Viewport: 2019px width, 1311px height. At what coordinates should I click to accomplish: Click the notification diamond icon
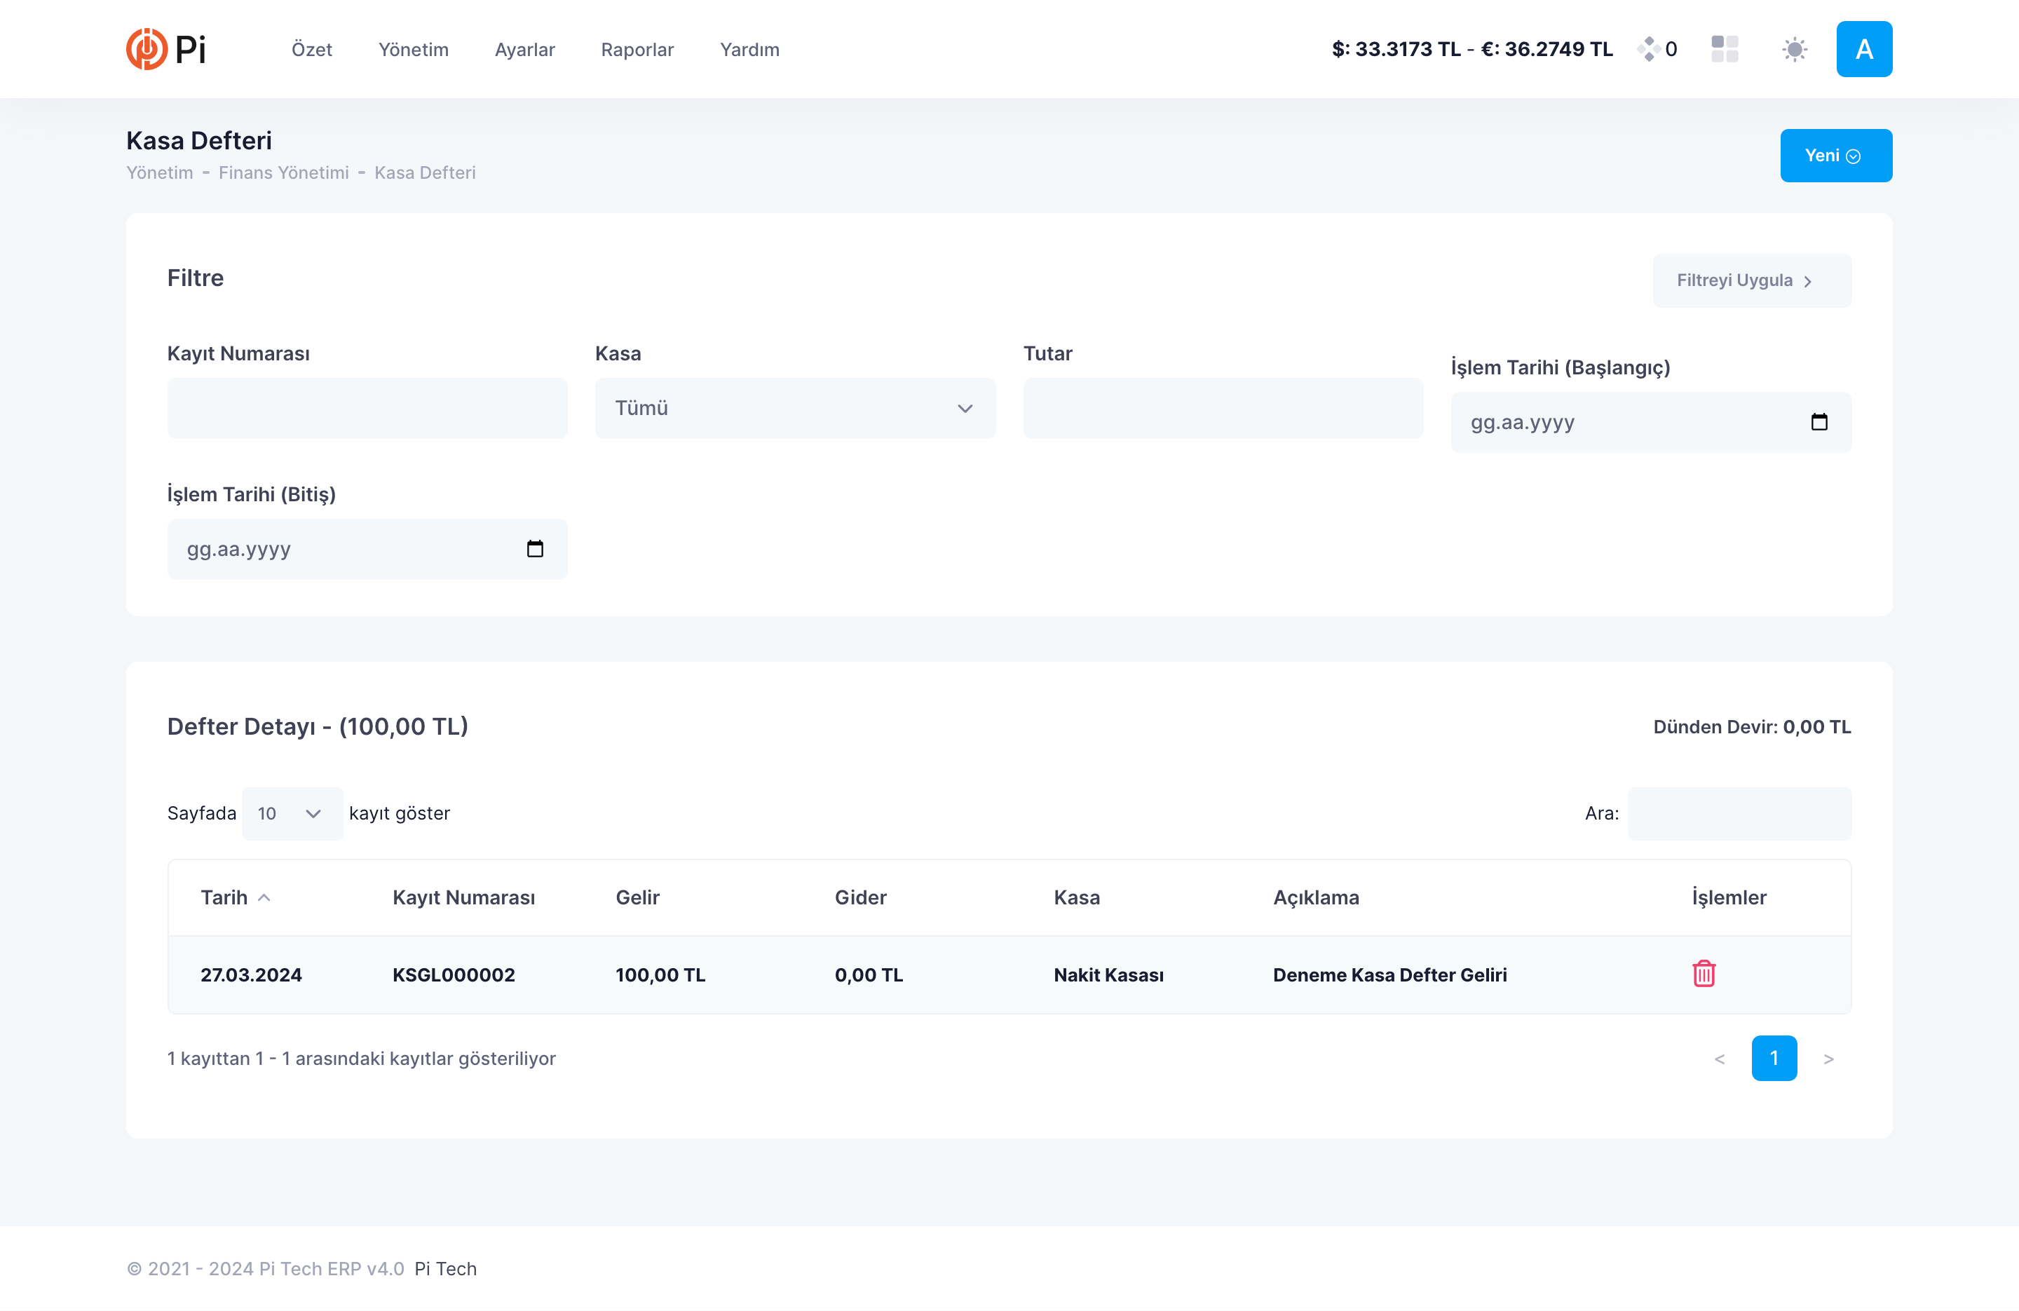pyautogui.click(x=1648, y=49)
